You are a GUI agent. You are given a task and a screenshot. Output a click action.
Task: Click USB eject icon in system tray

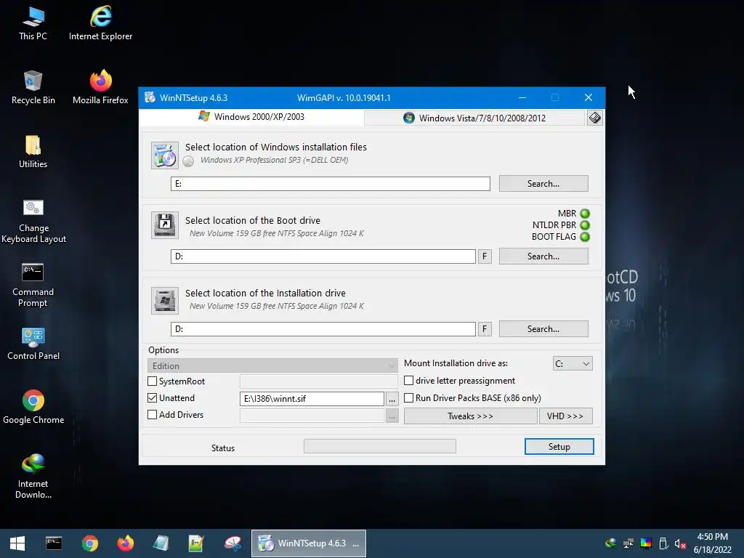coord(663,543)
